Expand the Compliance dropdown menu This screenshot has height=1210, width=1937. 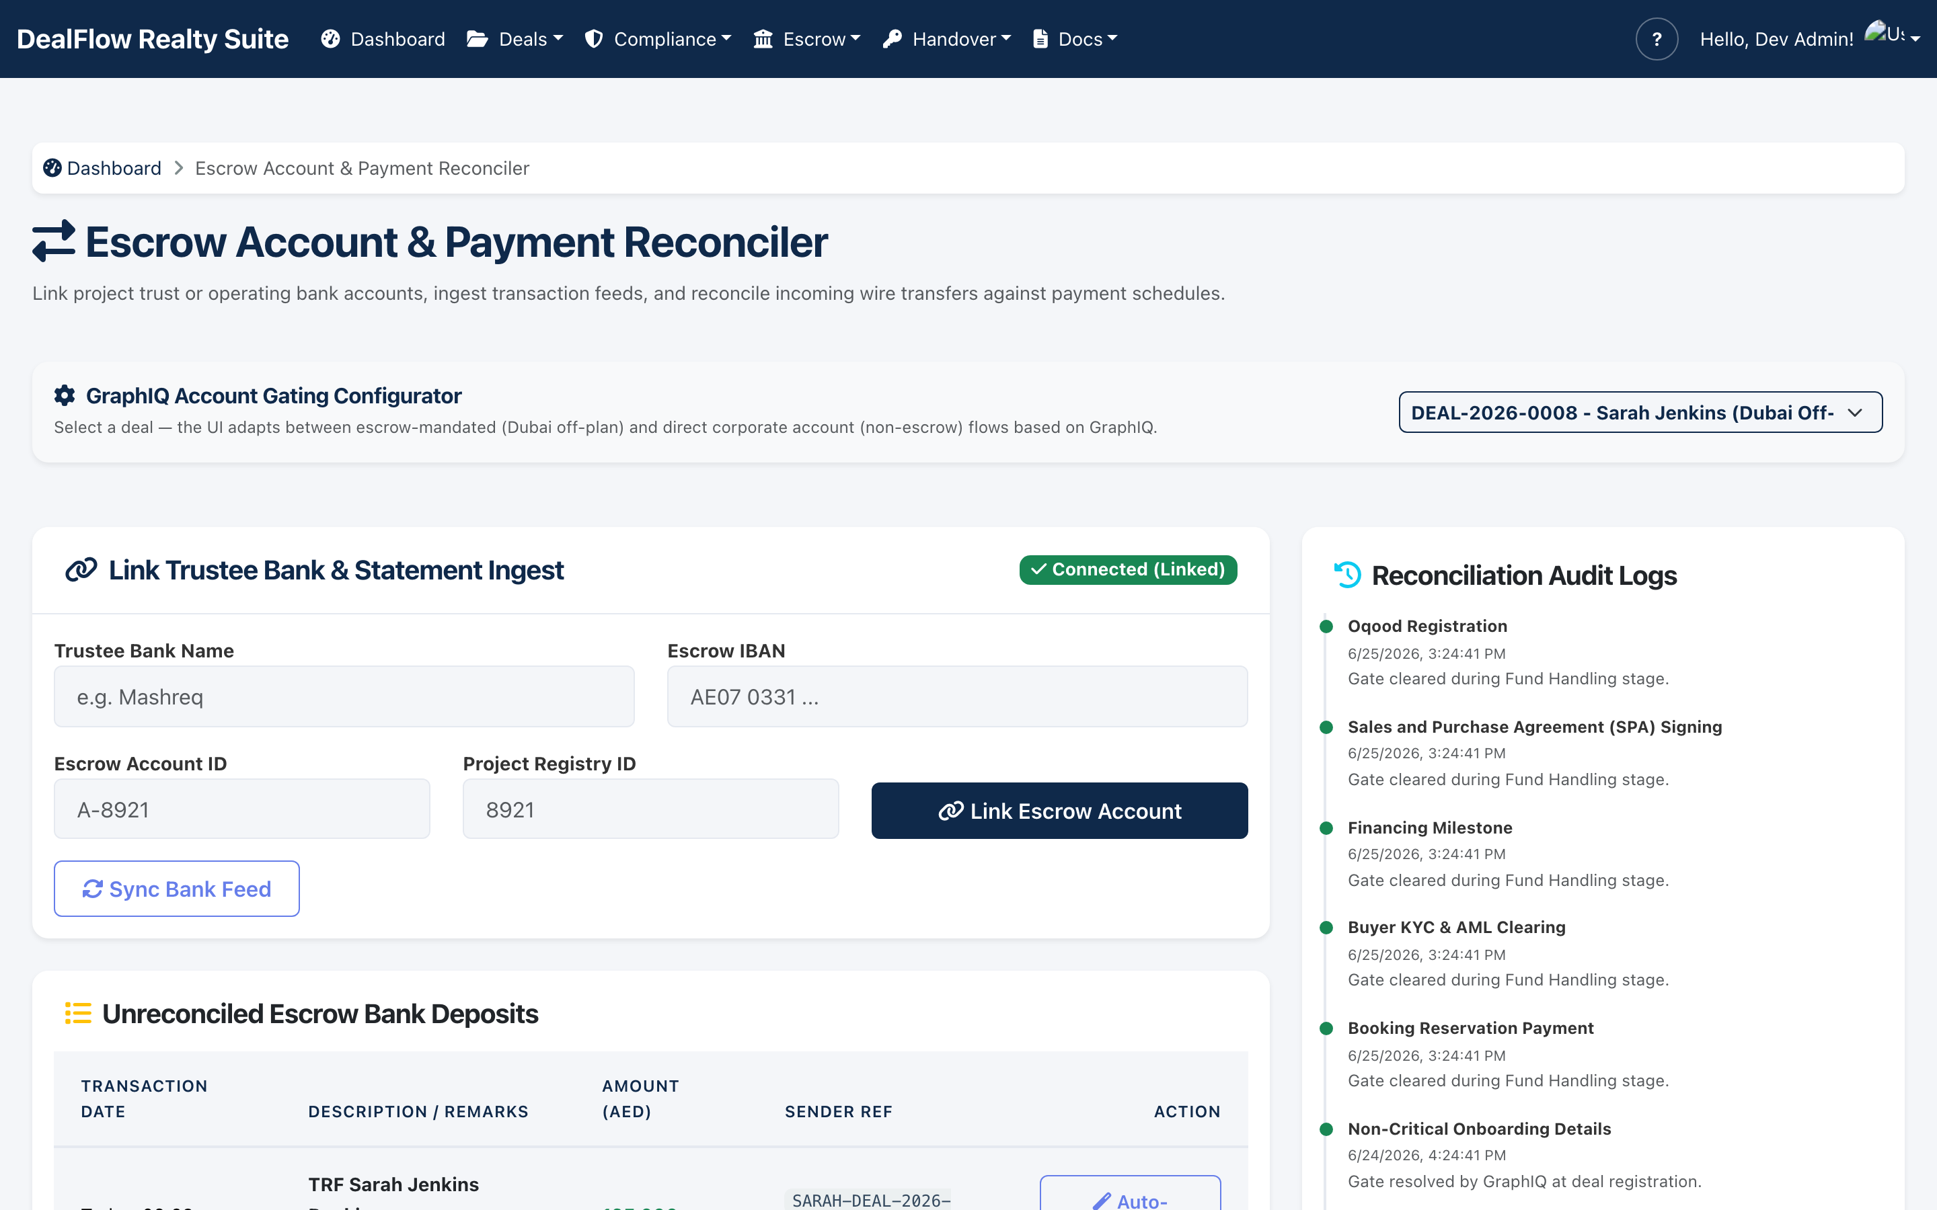pos(658,38)
